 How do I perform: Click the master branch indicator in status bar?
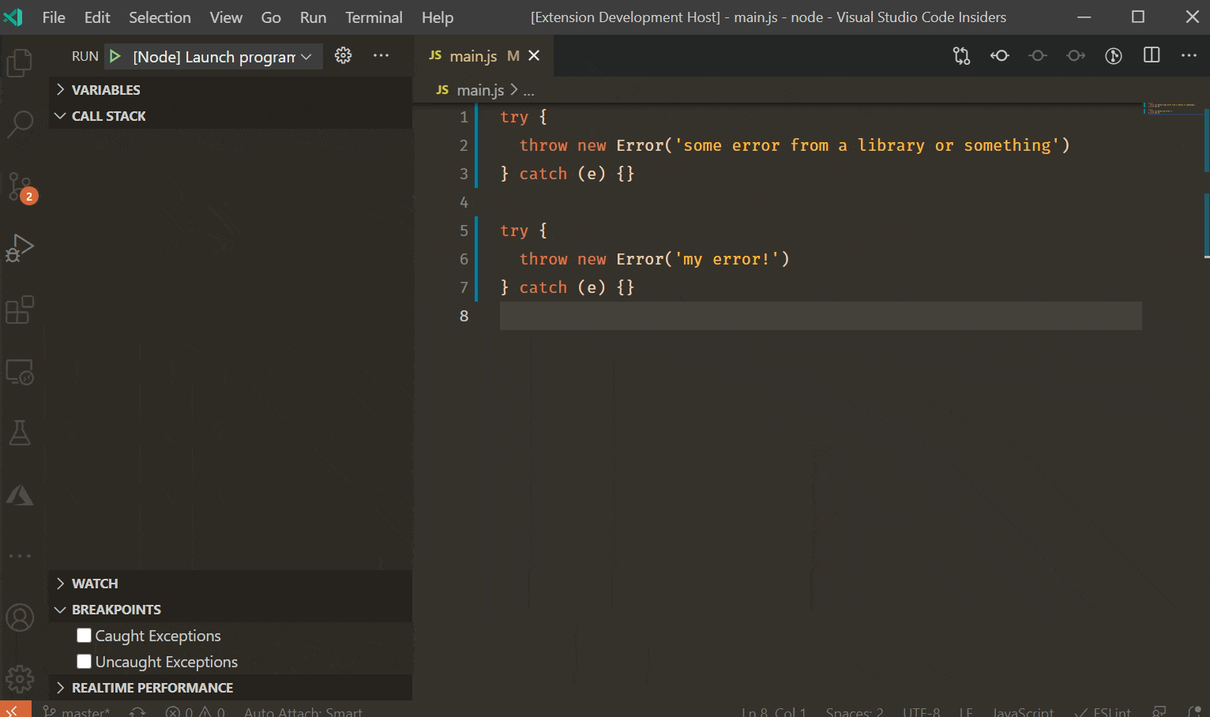click(x=77, y=711)
